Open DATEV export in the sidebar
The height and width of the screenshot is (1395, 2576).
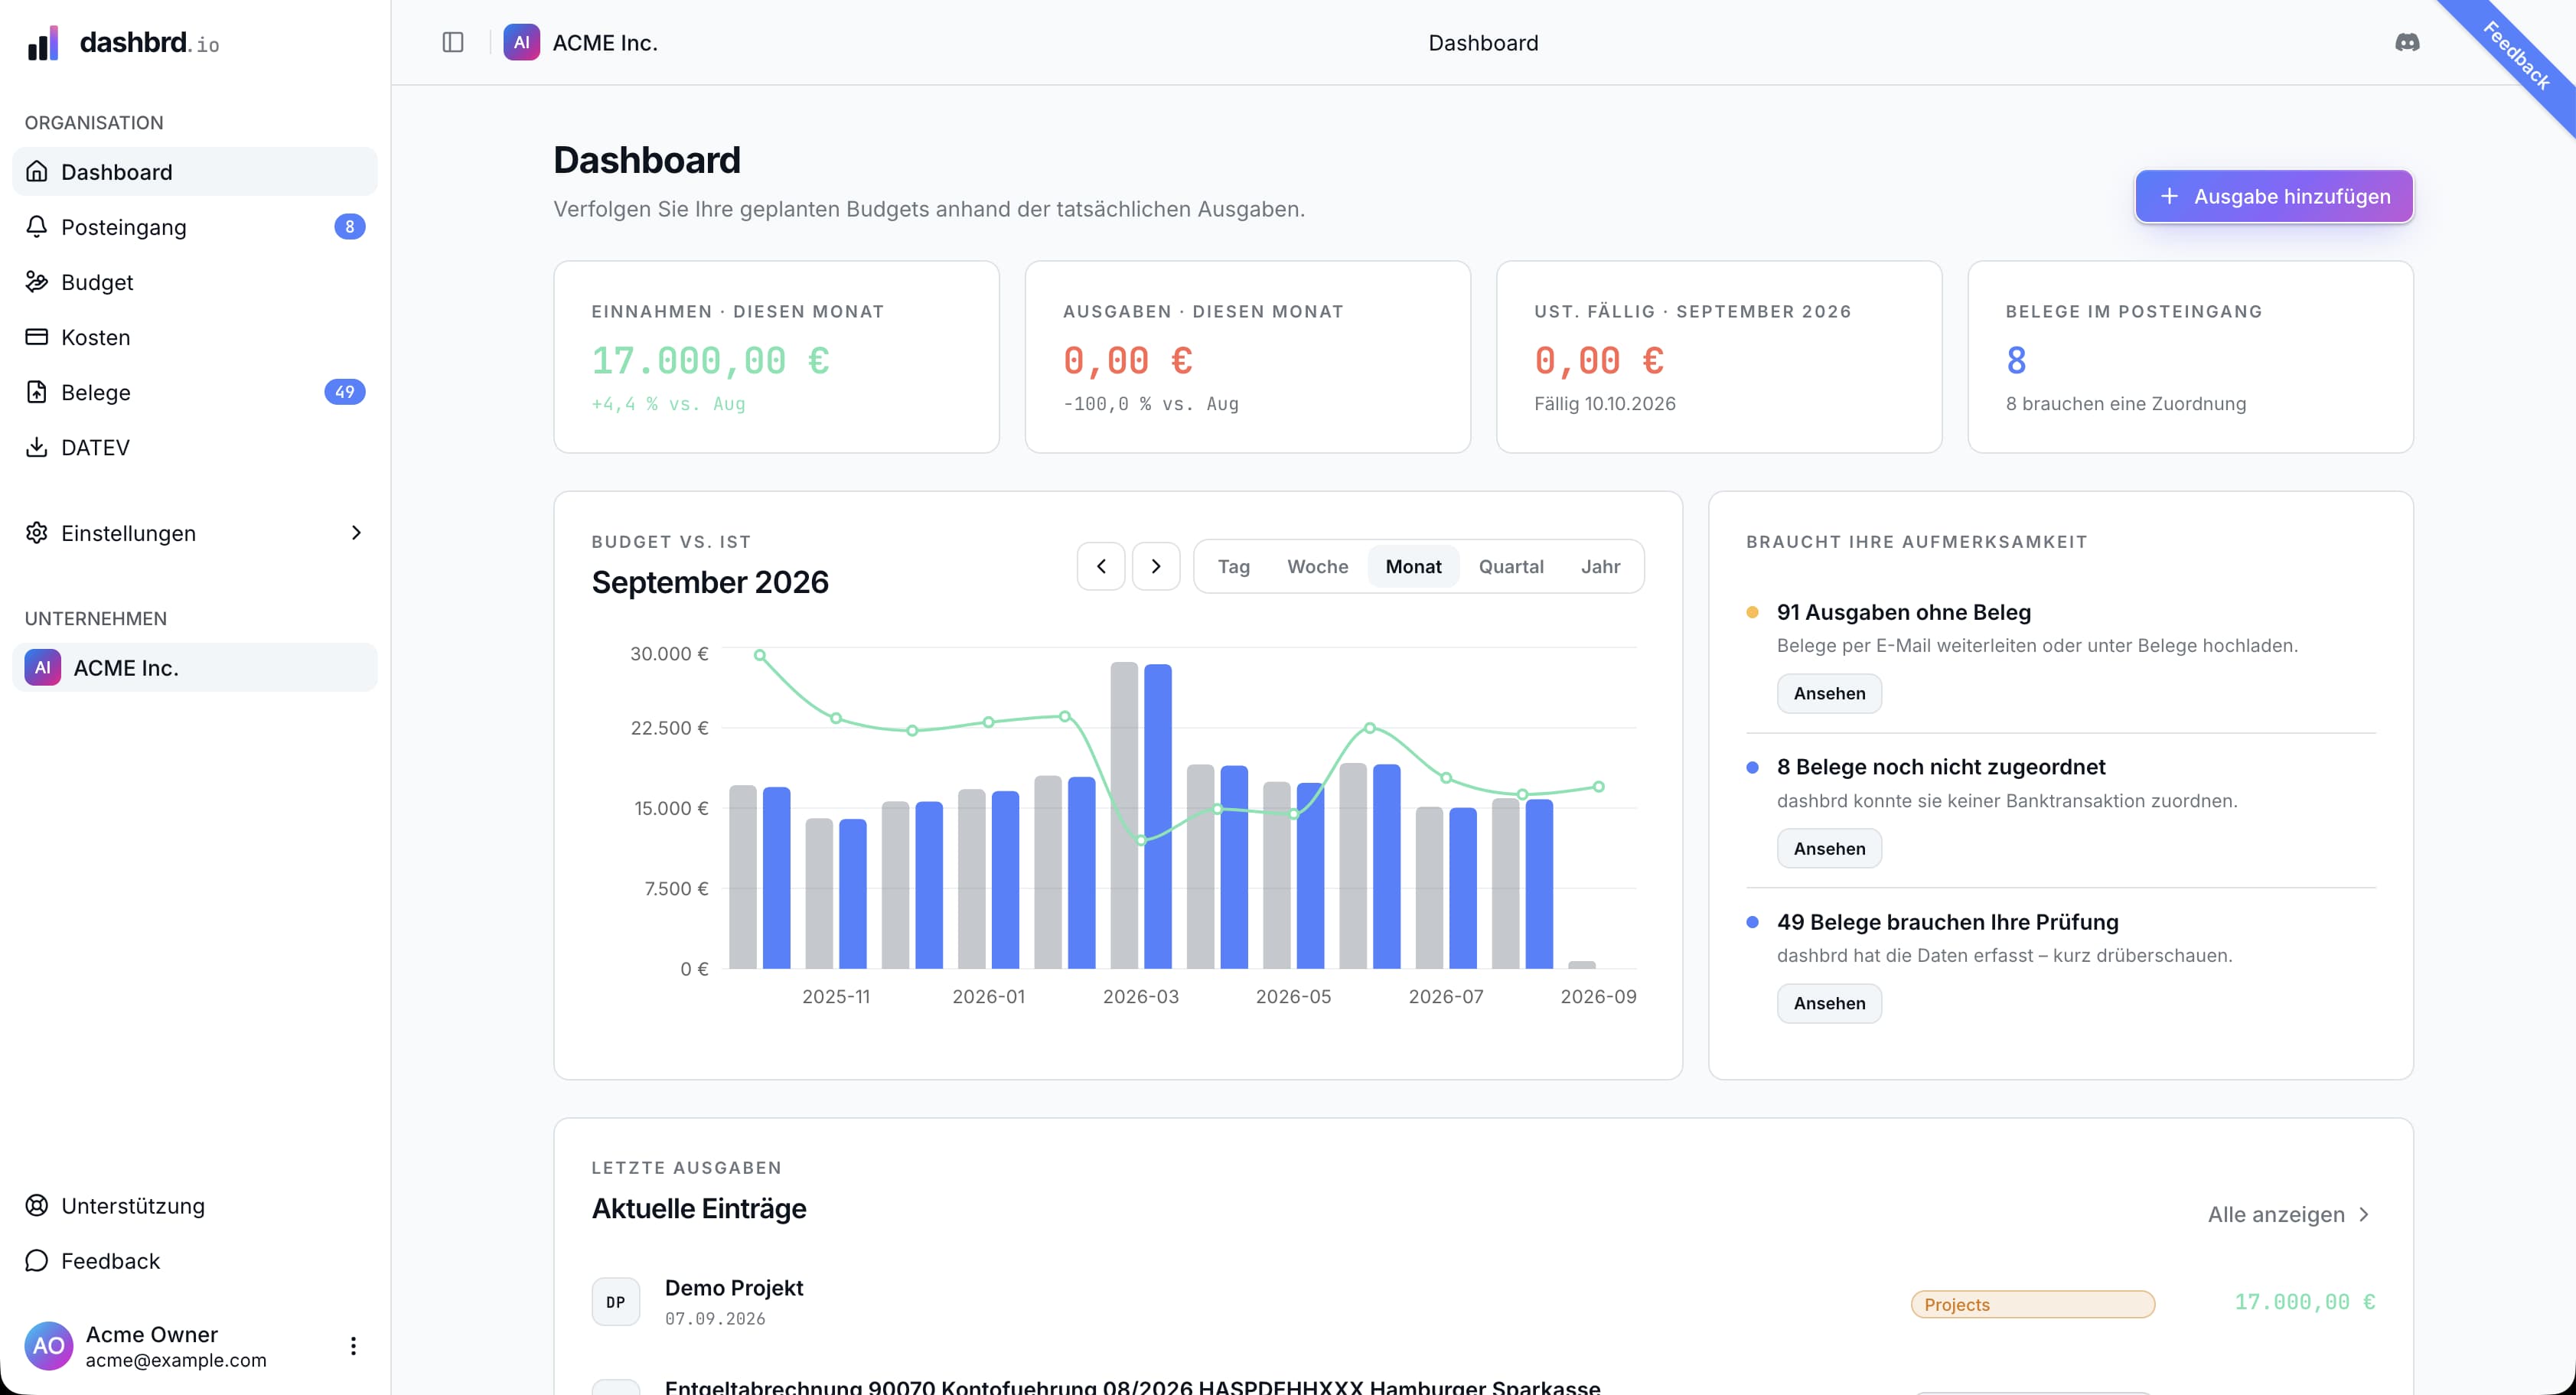tap(195, 447)
